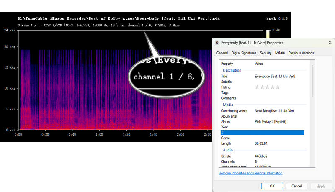Click the OK button
Viewport: 335px width, 192px height.
[x=272, y=186]
